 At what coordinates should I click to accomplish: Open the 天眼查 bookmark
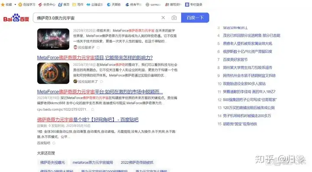coord(114,5)
